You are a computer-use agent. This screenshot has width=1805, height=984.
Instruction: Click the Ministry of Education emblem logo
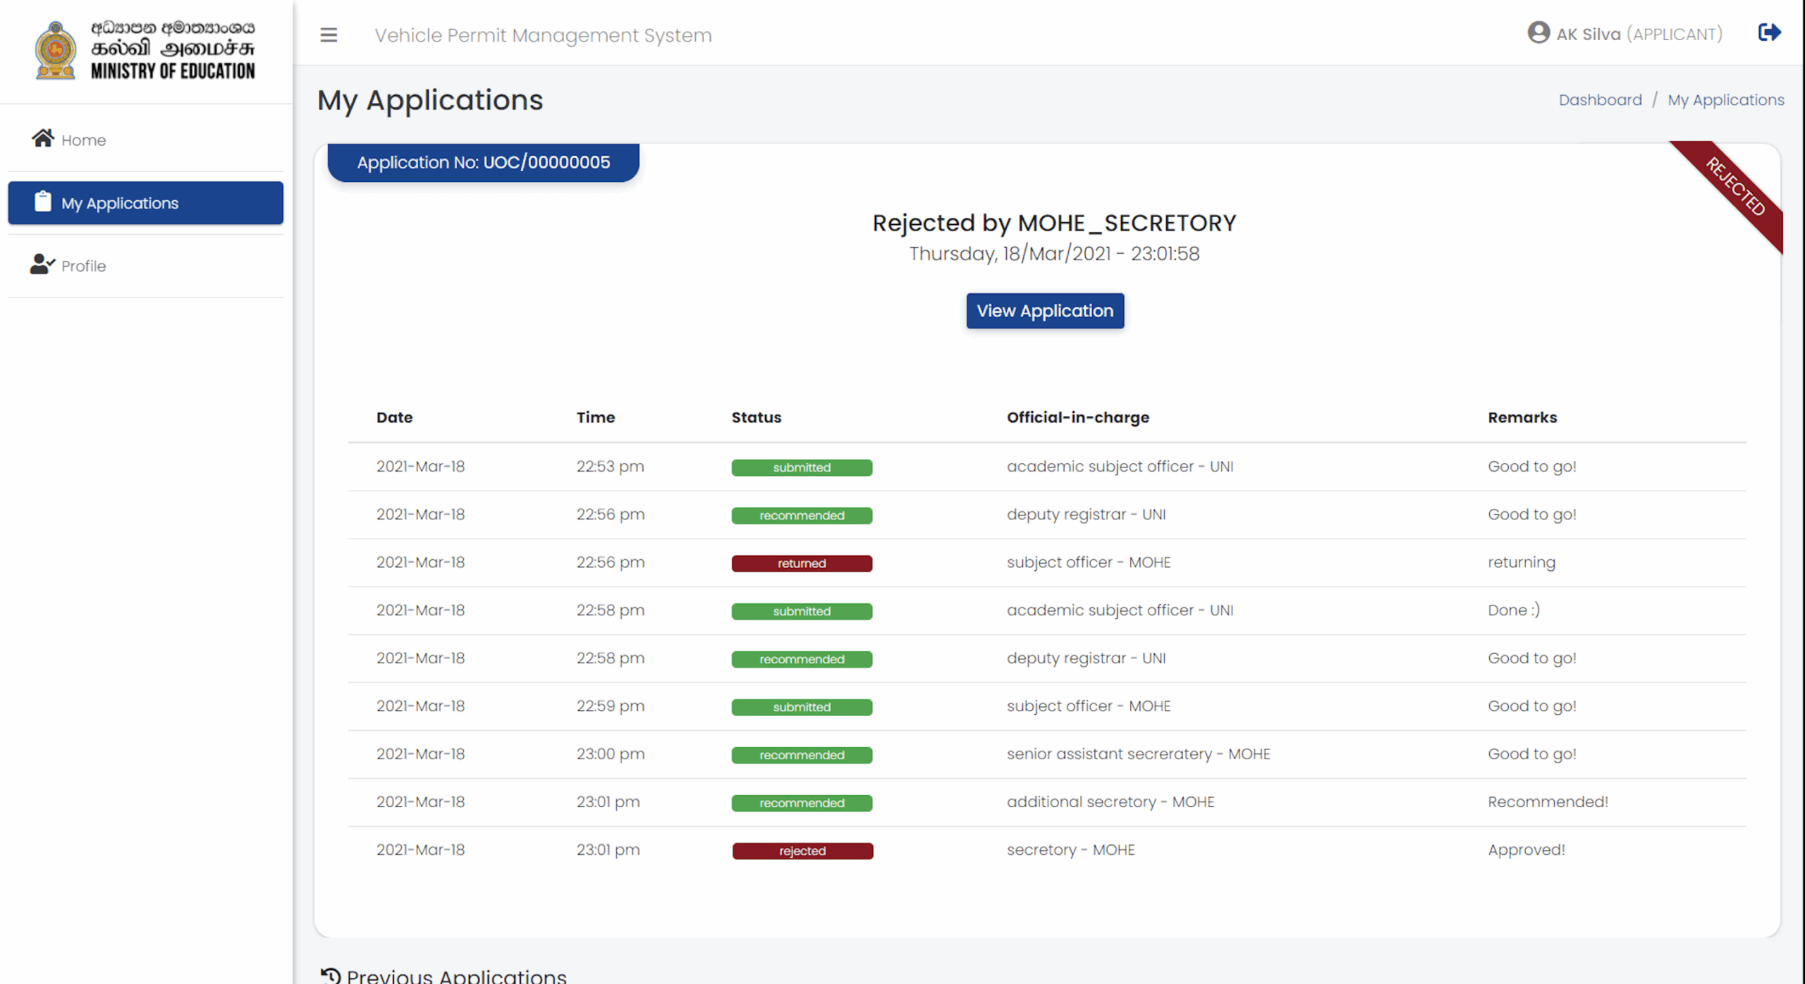click(x=56, y=50)
